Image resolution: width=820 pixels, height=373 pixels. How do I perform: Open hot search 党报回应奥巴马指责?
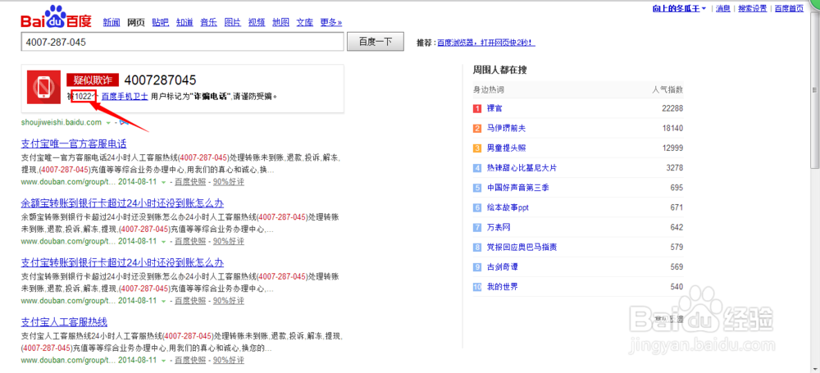click(522, 248)
